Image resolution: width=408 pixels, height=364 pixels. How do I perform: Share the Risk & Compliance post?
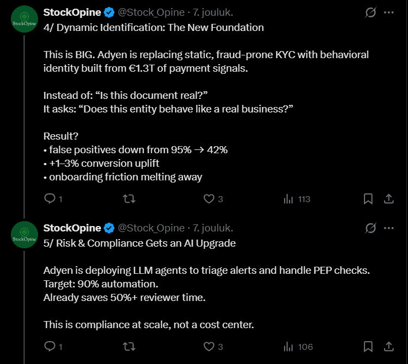click(388, 346)
